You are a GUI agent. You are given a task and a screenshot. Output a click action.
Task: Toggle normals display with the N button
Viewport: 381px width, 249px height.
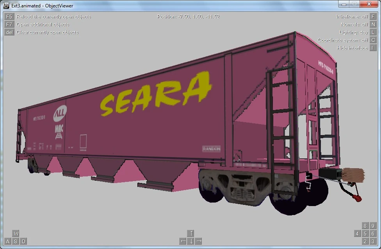tap(373, 25)
